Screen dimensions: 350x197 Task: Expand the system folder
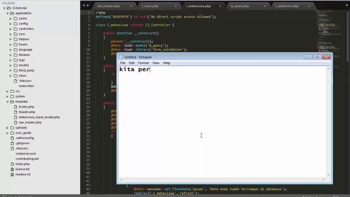pyautogui.click(x=7, y=96)
